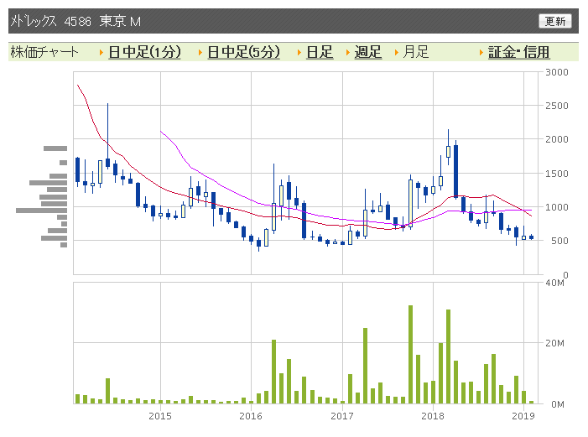Viewport: 588px width, 437px height.
Task: Select the 月足 monthly chart tab
Action: (x=415, y=52)
